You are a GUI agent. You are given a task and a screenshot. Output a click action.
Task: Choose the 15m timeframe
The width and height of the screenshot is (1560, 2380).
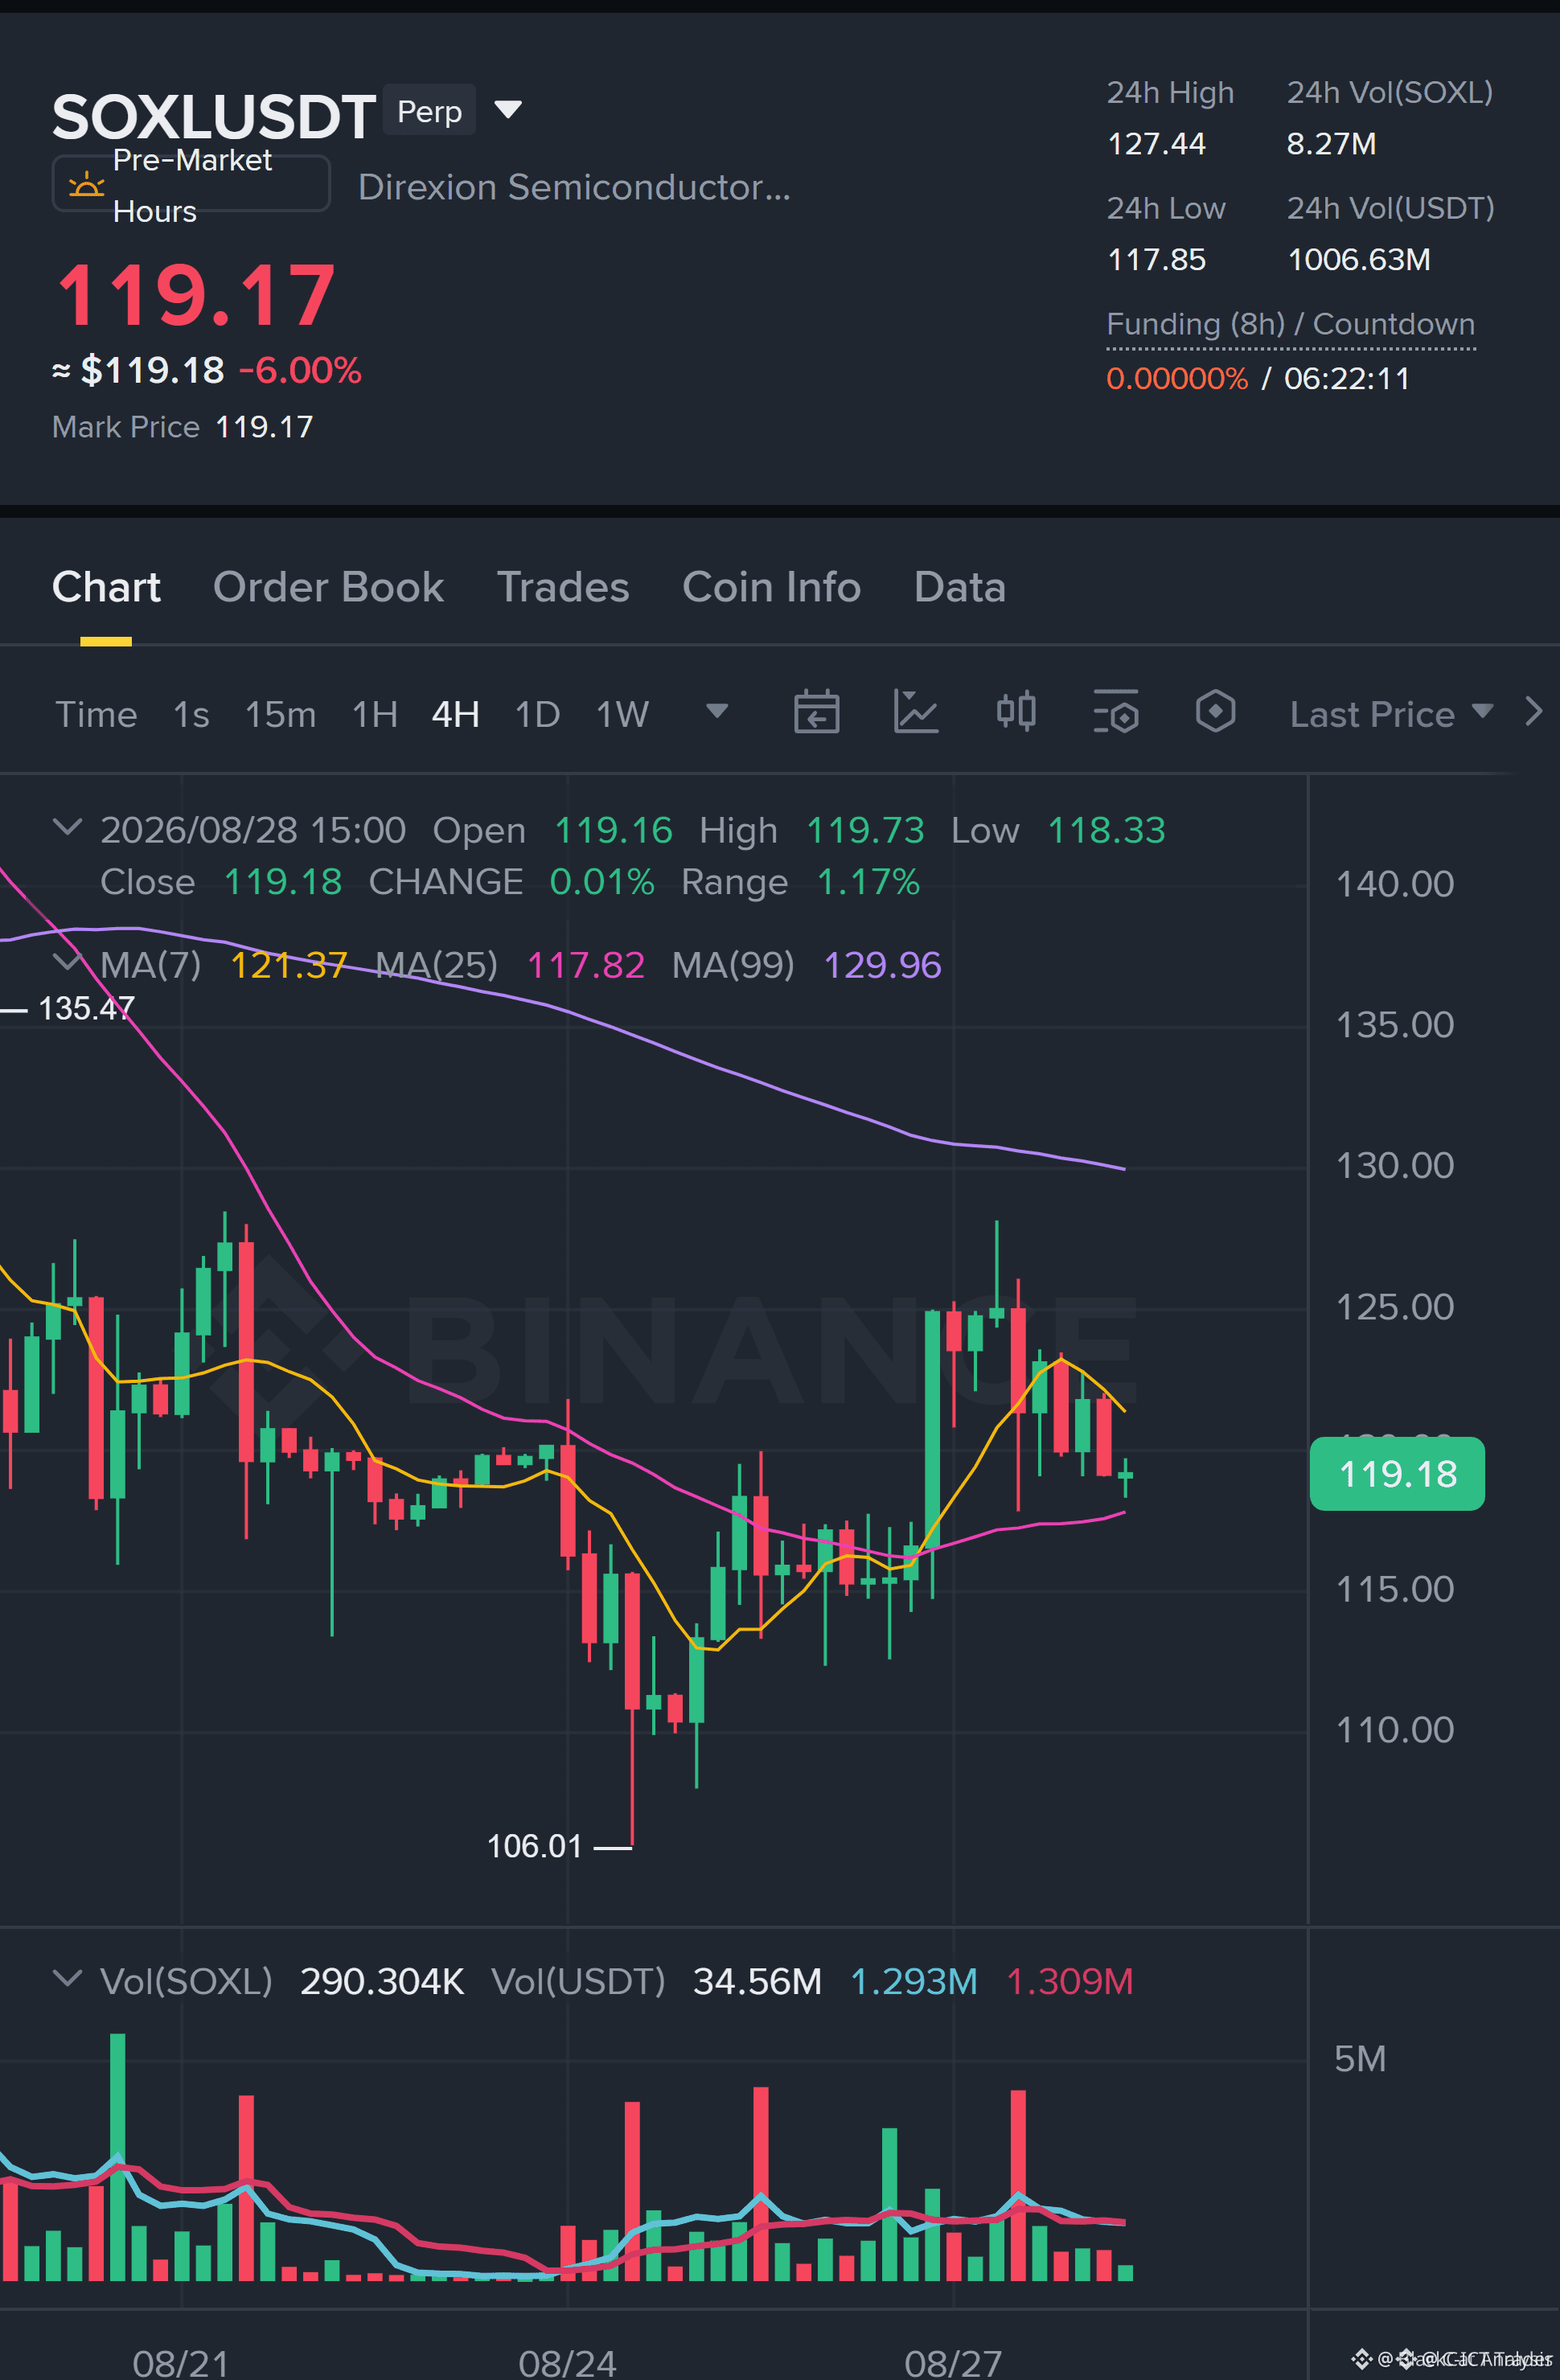click(x=280, y=715)
